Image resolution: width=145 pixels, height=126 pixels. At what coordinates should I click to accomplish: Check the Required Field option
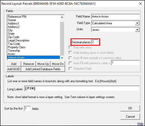pyautogui.click(x=70, y=69)
